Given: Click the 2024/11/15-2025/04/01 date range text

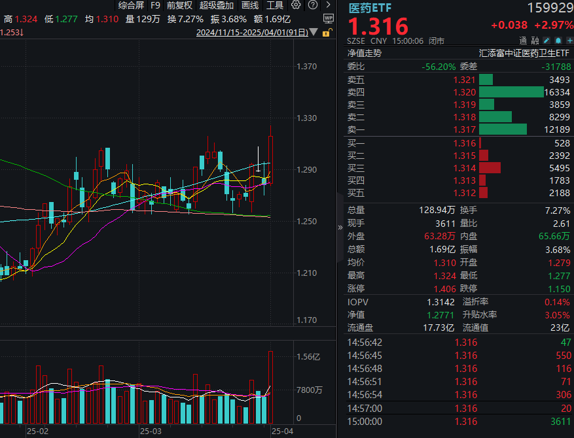Looking at the screenshot, I should [x=252, y=32].
